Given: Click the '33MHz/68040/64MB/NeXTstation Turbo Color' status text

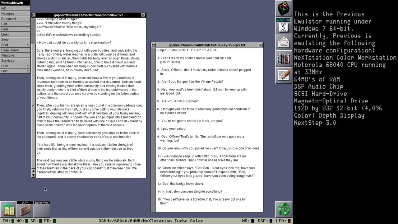Looking at the screenshot, I should point(151,221).
